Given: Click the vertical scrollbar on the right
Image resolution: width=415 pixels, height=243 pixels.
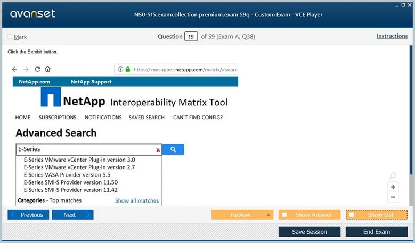Looking at the screenshot, I should tap(411, 110).
